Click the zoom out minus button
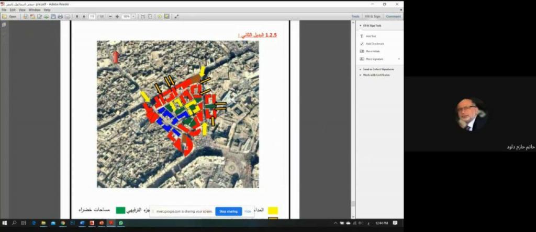Image resolution: width=536 pixels, height=232 pixels. coord(110,17)
